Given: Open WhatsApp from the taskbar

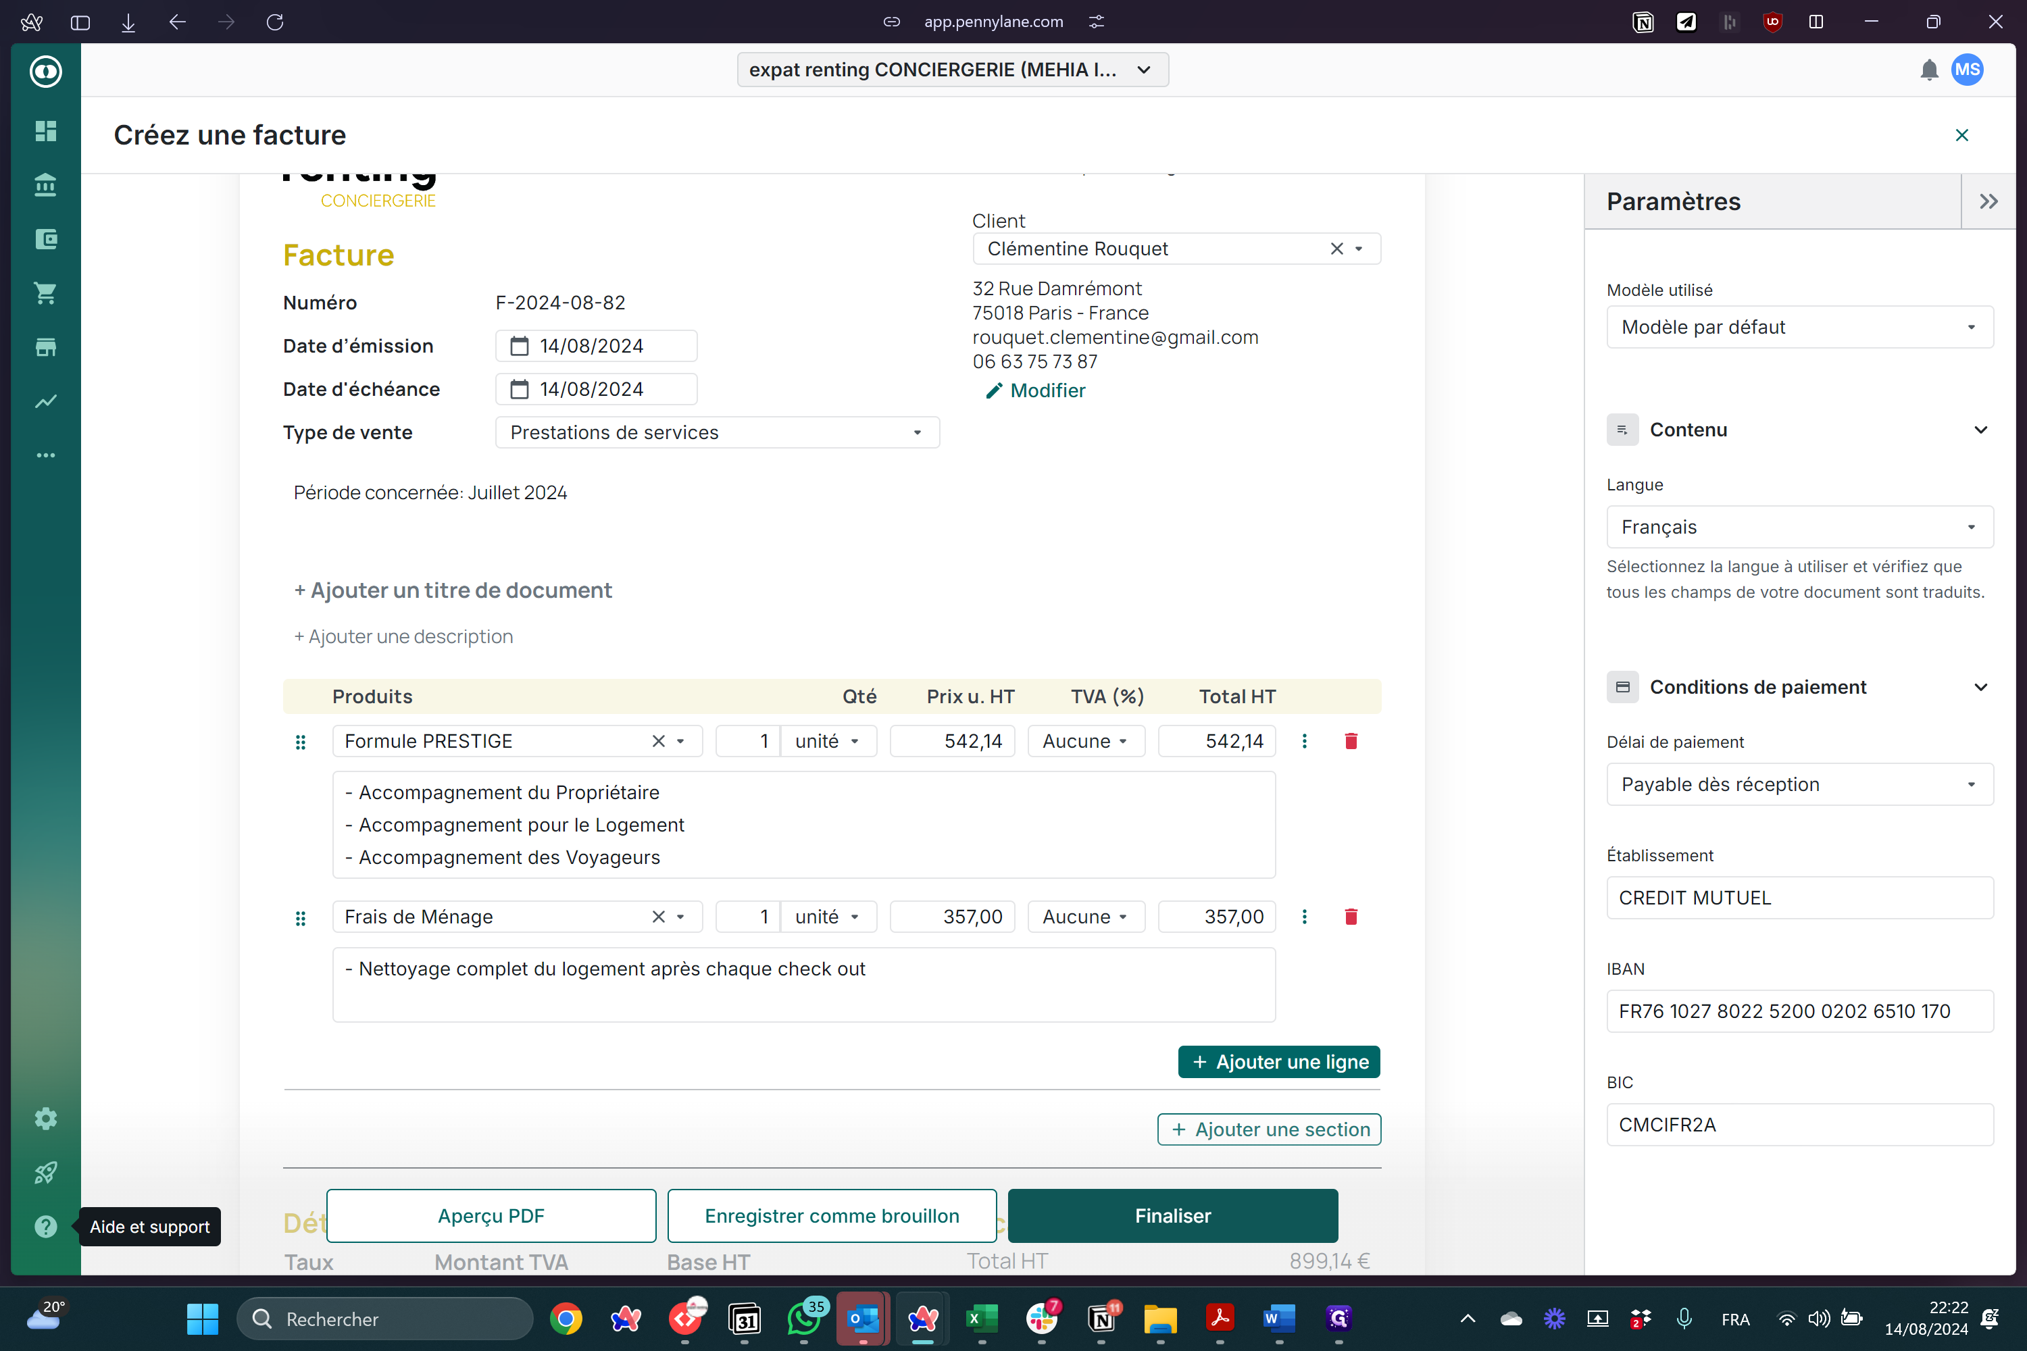Looking at the screenshot, I should click(804, 1319).
